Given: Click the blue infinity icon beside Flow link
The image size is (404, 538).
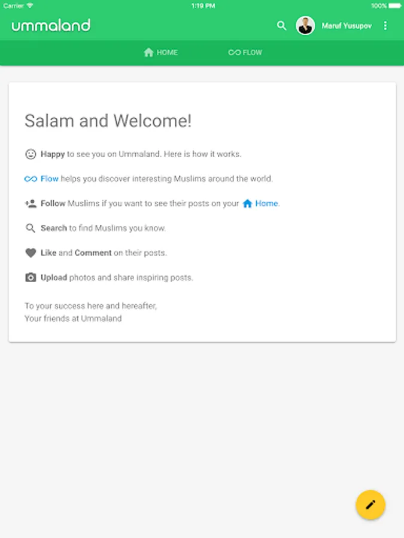Looking at the screenshot, I should (31, 179).
